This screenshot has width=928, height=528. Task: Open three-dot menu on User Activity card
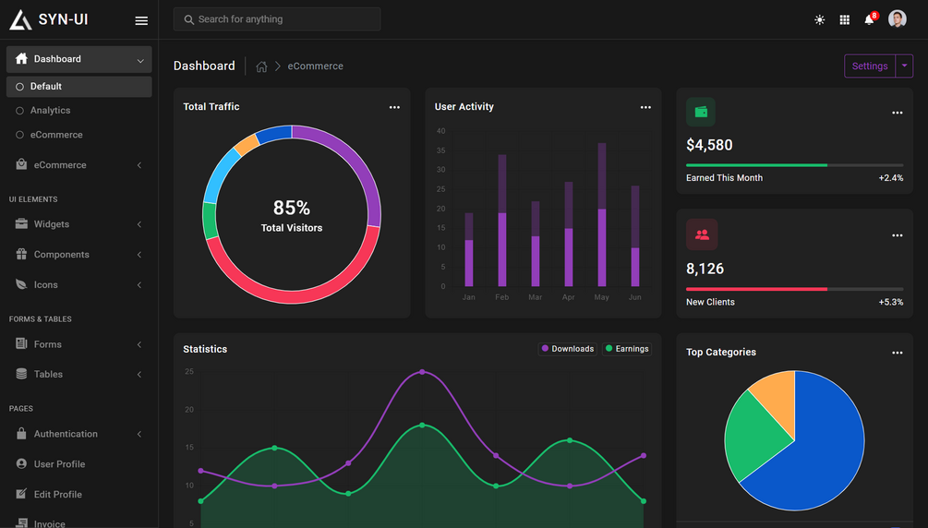[x=645, y=107]
